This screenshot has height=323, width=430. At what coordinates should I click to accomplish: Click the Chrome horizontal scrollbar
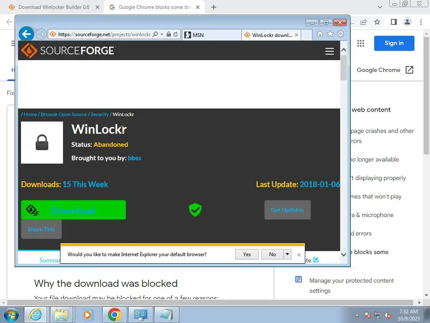click(210, 302)
